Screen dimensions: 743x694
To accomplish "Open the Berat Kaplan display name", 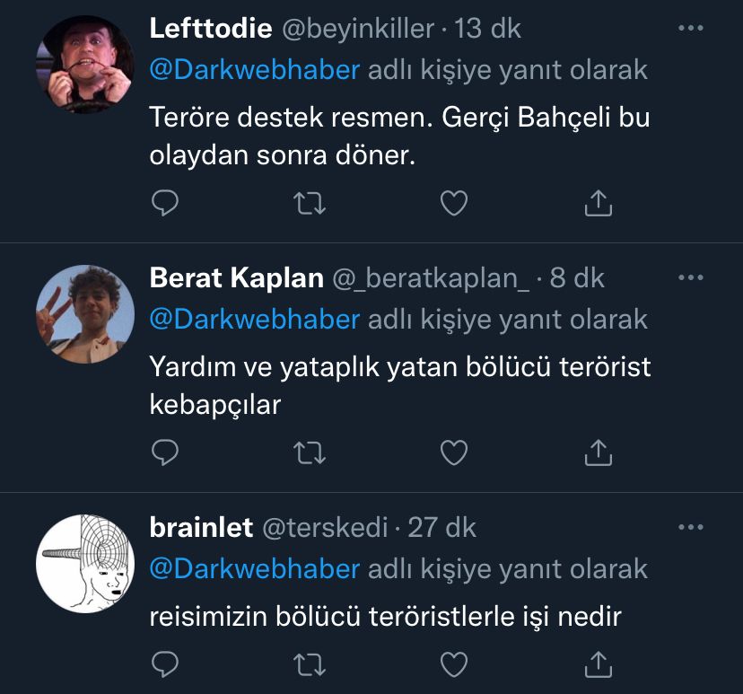I will (236, 278).
